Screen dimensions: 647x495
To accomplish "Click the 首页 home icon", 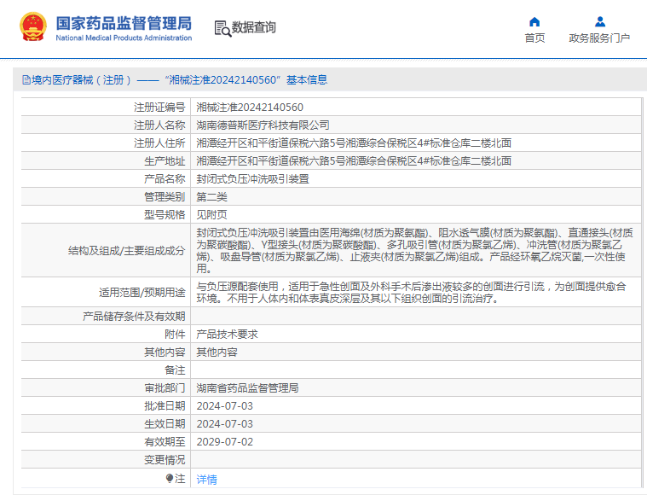I will pos(534,21).
